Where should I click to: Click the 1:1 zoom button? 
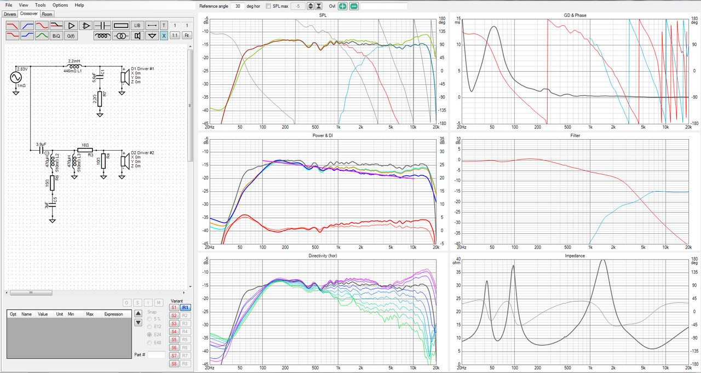pyautogui.click(x=175, y=36)
